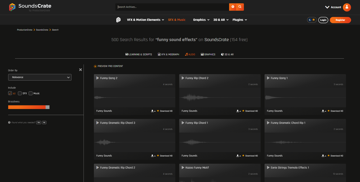Click download icon on Funny Dramatic Chord Rip 1

[323, 156]
